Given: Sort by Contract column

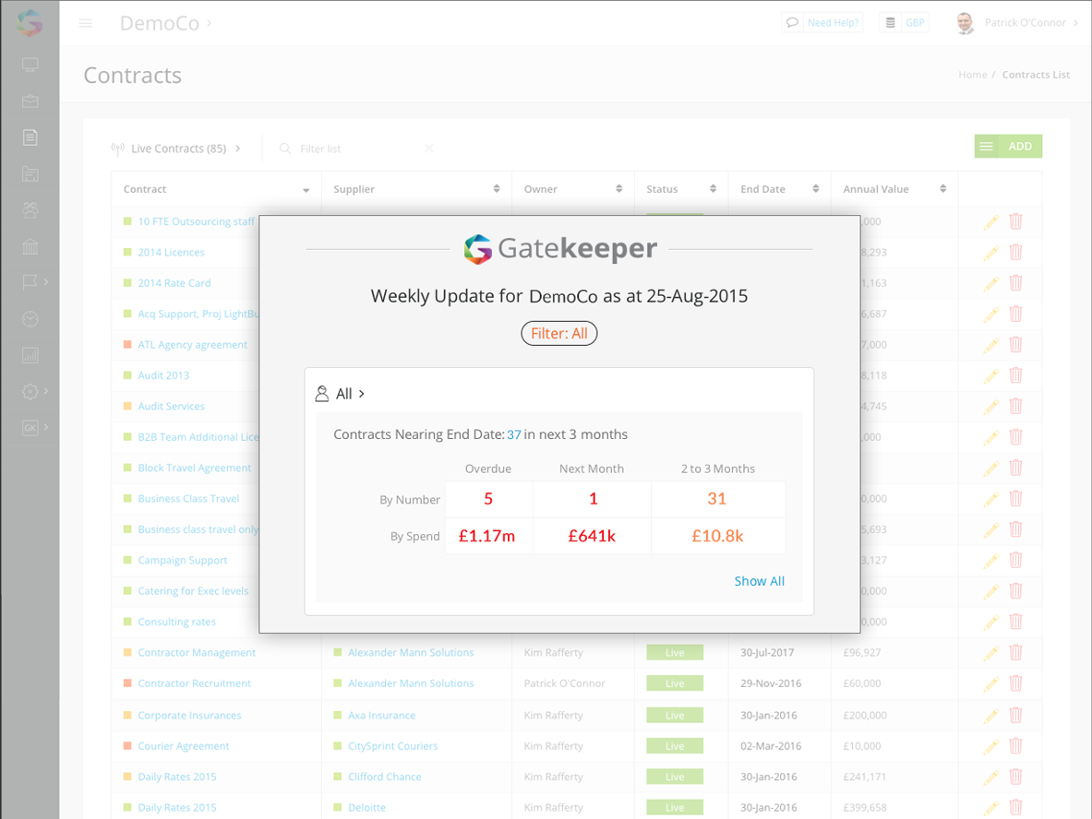Looking at the screenshot, I should (216, 188).
